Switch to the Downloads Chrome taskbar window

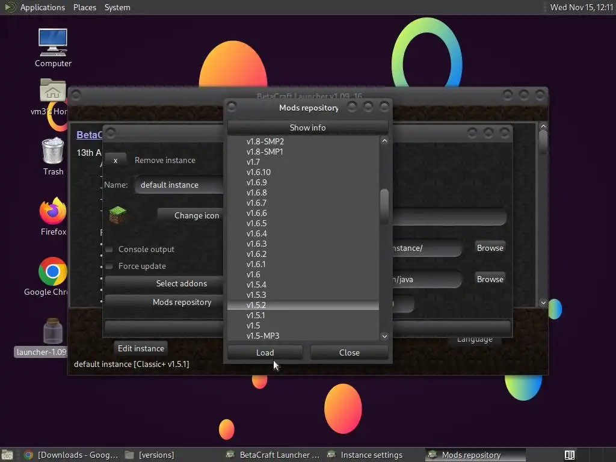[x=71, y=455]
